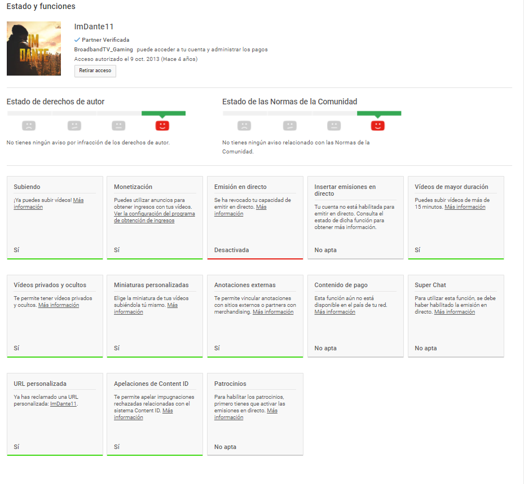This screenshot has height=484, width=524.
Task: Click the Partner Verificada checkmark icon
Action: (77, 40)
